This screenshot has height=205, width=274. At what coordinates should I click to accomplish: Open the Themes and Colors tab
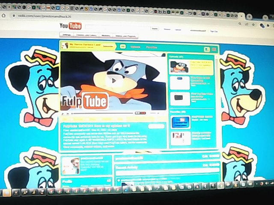[x=86, y=35]
